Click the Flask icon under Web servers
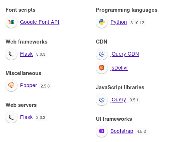Screen dimensions: 171x142 (x=11, y=117)
